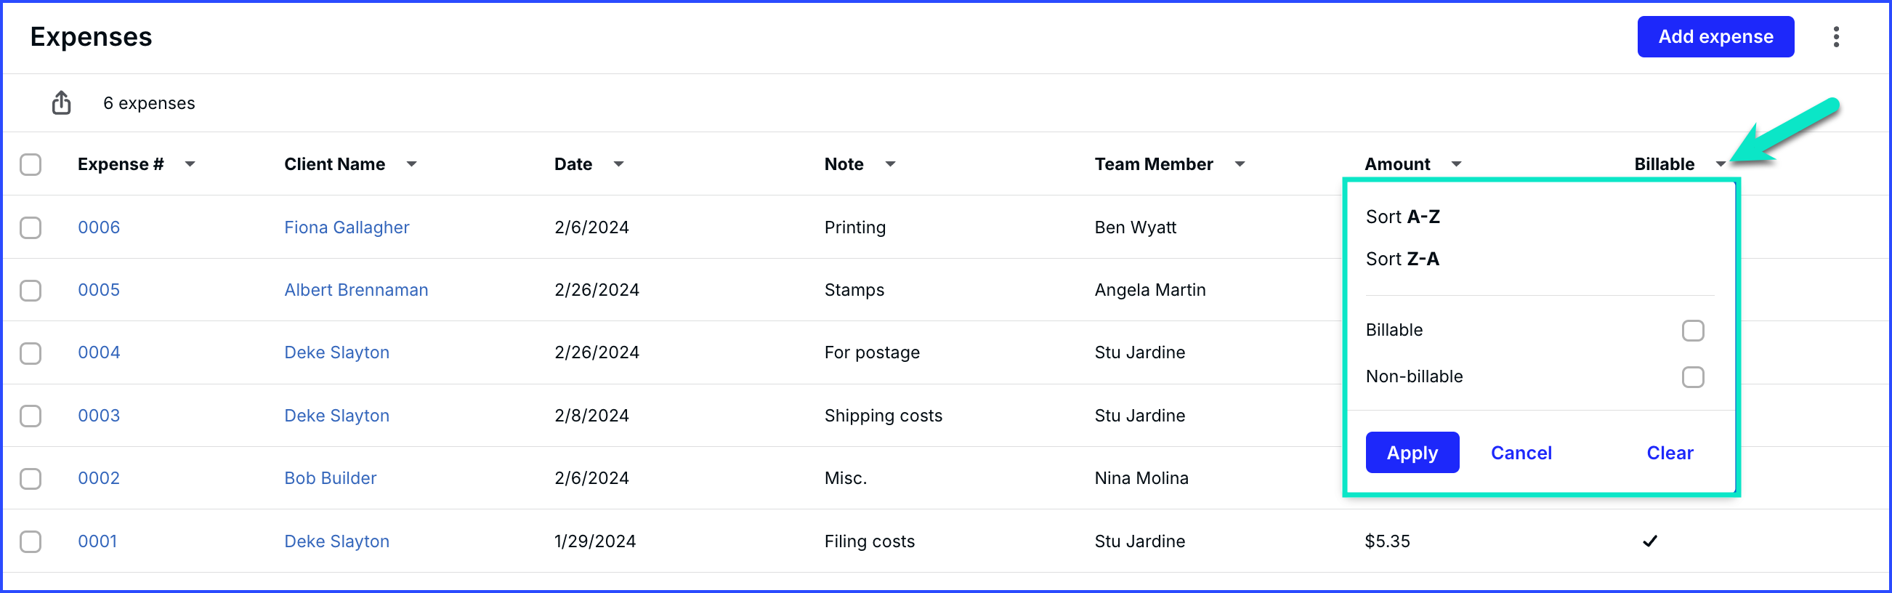Open the Fiona Gallagher client link
Image resolution: width=1892 pixels, height=593 pixels.
pyautogui.click(x=347, y=227)
